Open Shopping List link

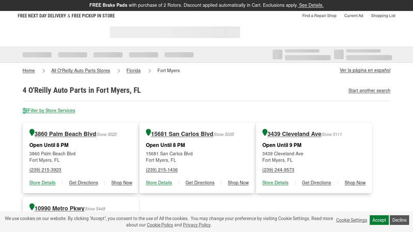pos(383,16)
